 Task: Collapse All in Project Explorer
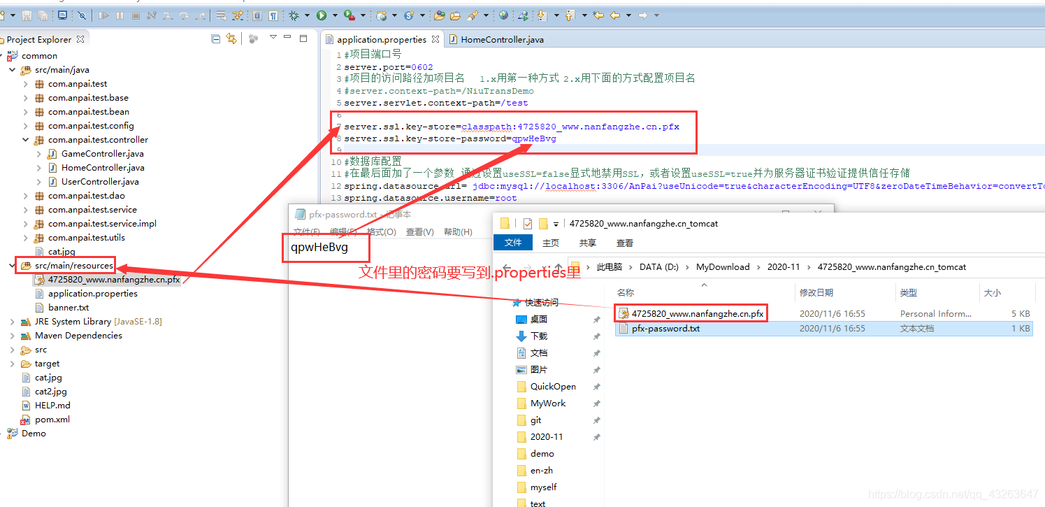point(216,39)
